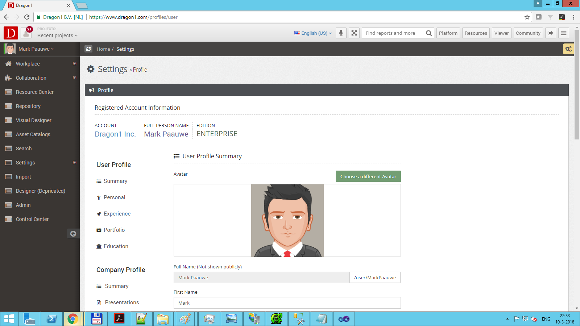Open file explorer folder icon in taskbar
This screenshot has width=580, height=326.
[x=163, y=319]
